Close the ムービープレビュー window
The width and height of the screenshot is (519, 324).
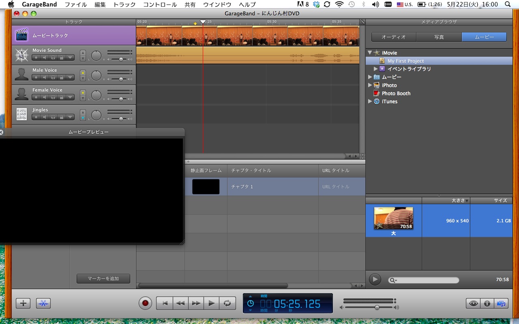[x=1, y=132]
